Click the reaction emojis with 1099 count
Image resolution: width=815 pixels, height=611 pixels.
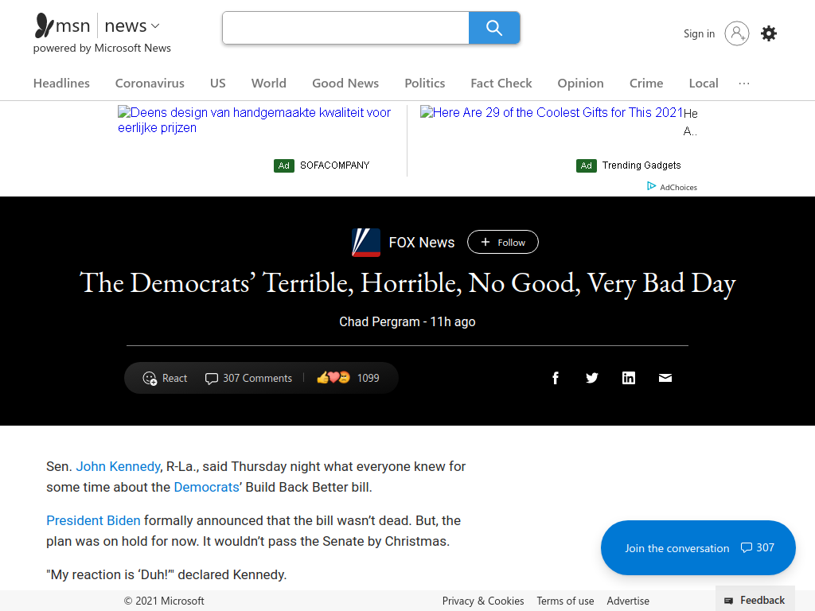(x=348, y=378)
